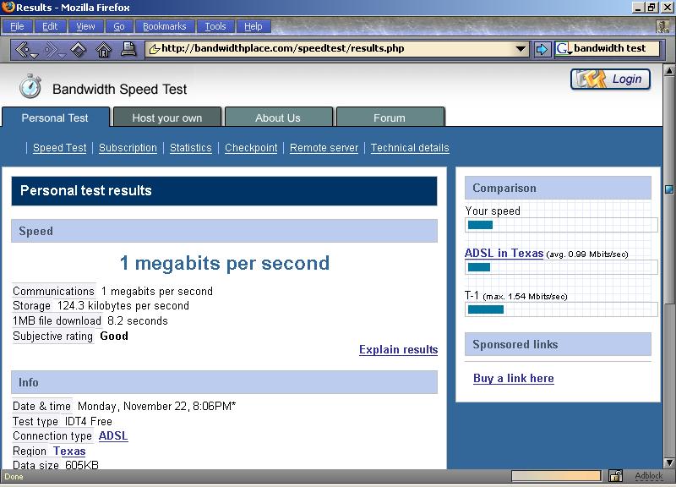Follow the Checkpoint link
Image resolution: width=676 pixels, height=487 pixels.
coord(251,148)
